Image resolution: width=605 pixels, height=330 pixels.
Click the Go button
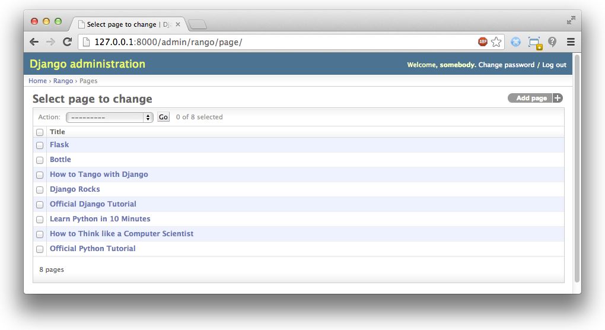tap(163, 117)
